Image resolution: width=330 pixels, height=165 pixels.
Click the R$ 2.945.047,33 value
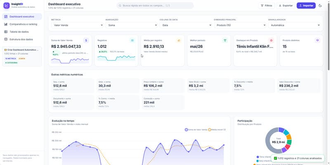(66, 47)
